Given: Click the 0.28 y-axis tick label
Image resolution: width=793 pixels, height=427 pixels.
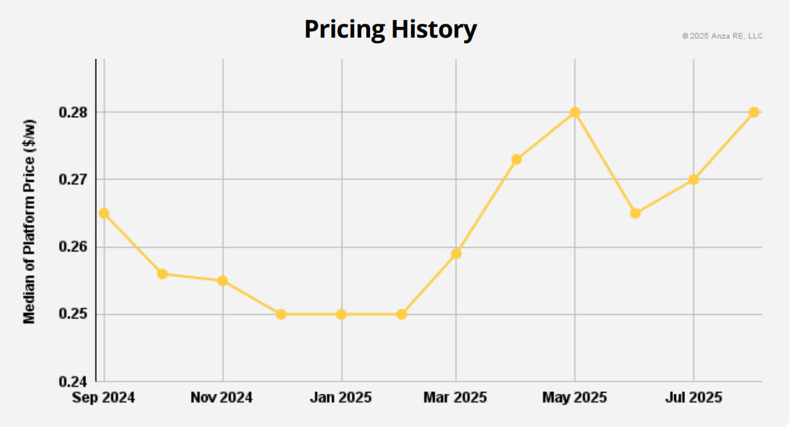Looking at the screenshot, I should 75,113.
